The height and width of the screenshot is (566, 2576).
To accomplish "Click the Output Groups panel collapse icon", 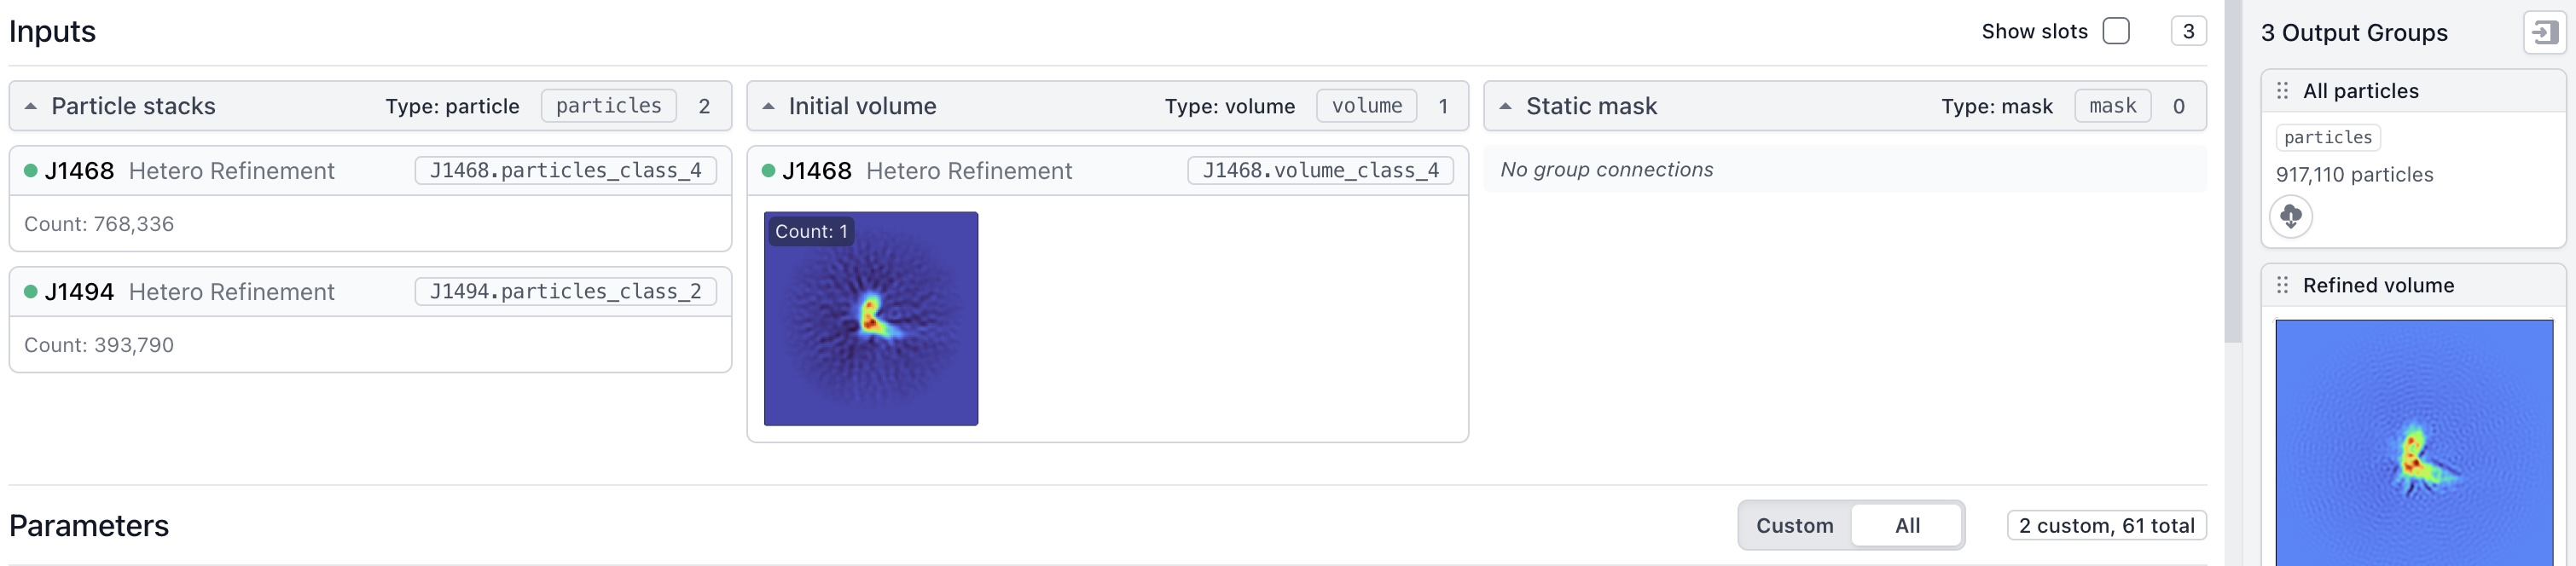I will (x=2544, y=32).
